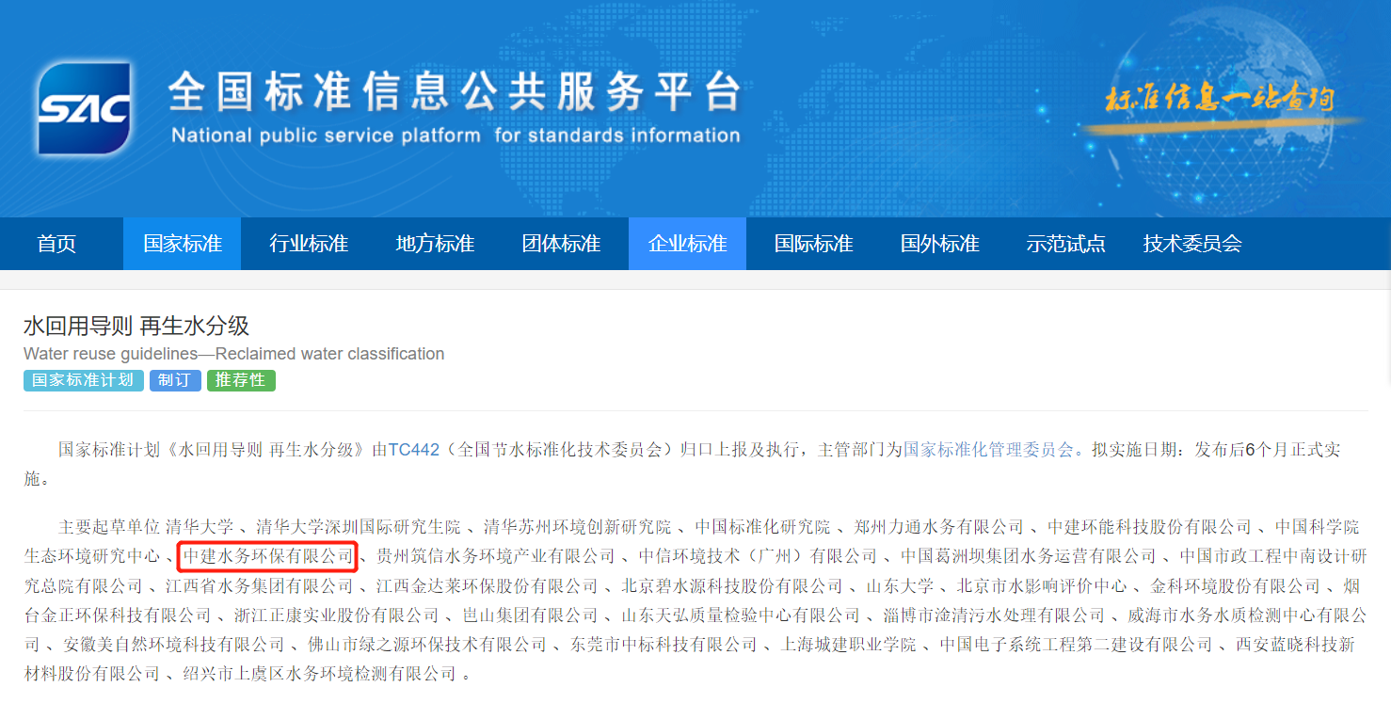Open the 佛山市绿之源环保技术有限公司 link
1391x703 pixels.
(427, 646)
